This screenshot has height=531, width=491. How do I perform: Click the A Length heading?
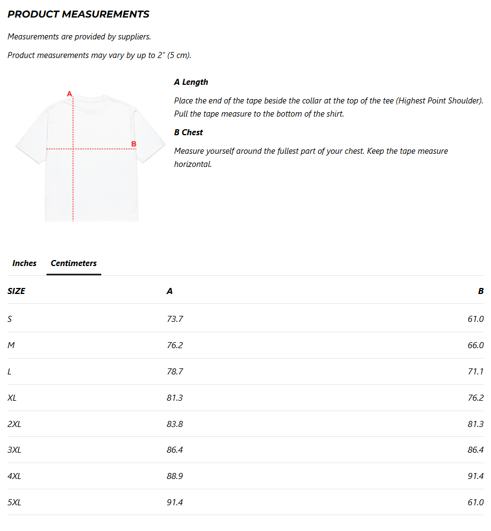click(191, 82)
